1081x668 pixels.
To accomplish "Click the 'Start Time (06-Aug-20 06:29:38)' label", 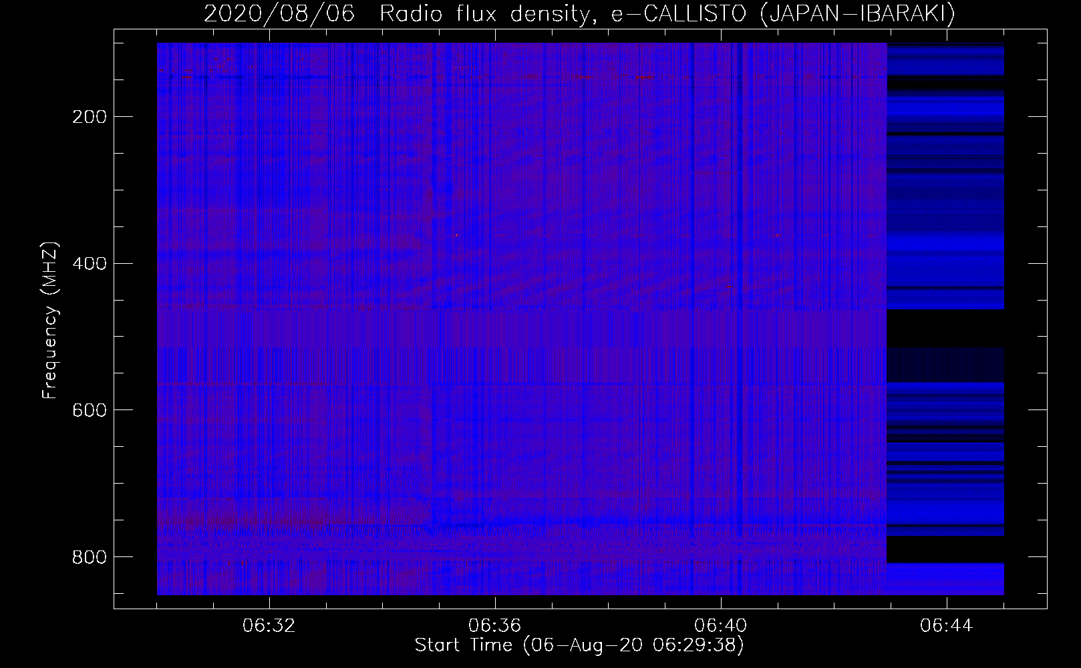I will pos(579,645).
